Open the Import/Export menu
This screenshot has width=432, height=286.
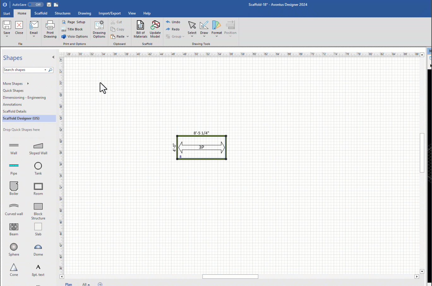point(110,13)
